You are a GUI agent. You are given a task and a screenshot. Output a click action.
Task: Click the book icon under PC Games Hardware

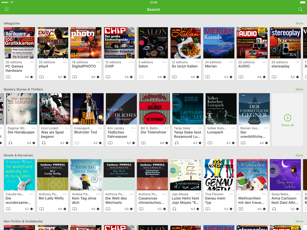(x=8, y=77)
